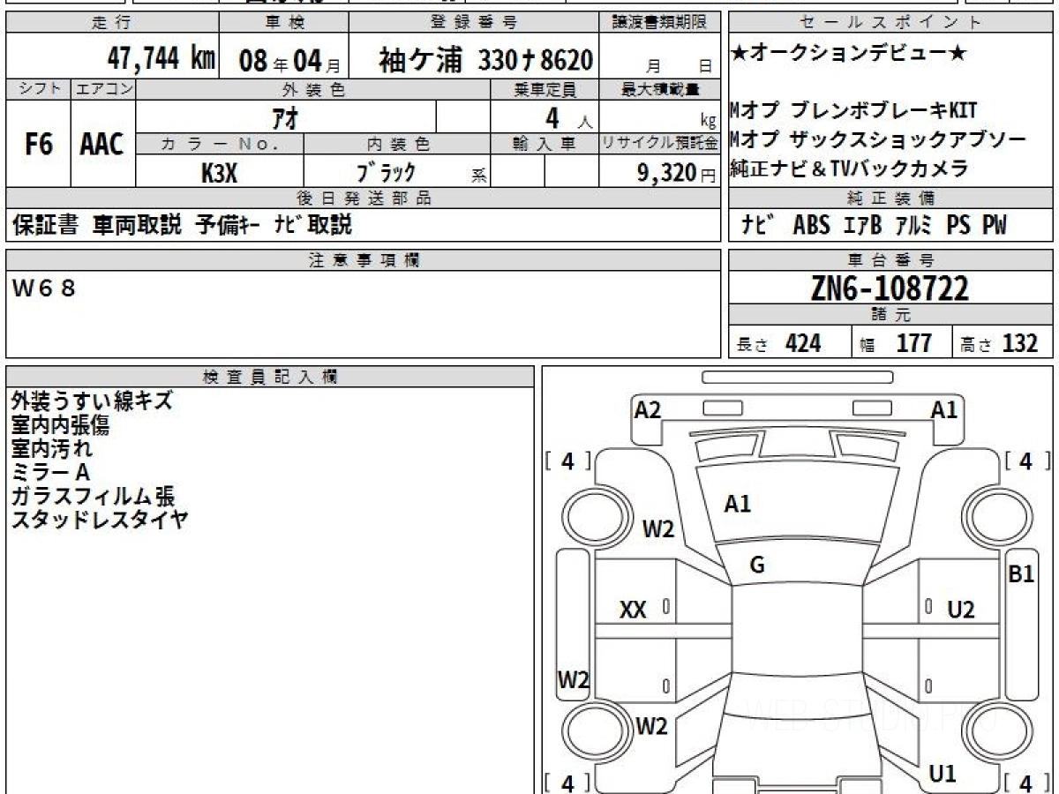
Task: Click the 車両取説 item
Action: pyautogui.click(x=137, y=225)
